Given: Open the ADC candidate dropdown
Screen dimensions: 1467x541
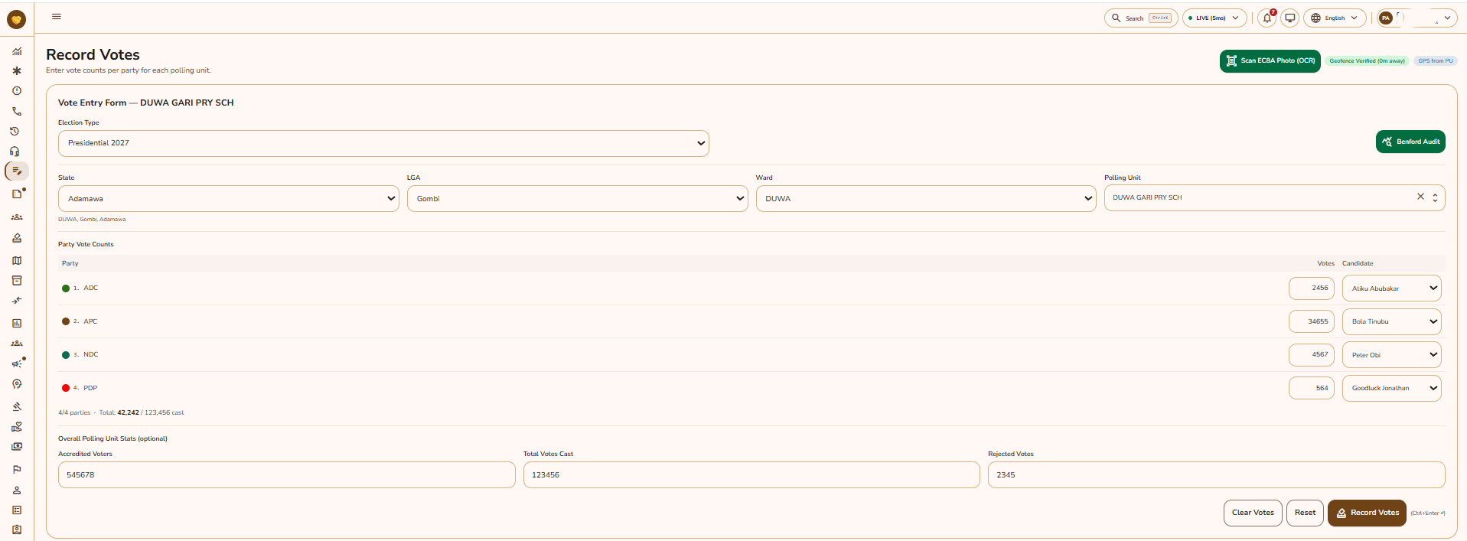Looking at the screenshot, I should 1392,288.
